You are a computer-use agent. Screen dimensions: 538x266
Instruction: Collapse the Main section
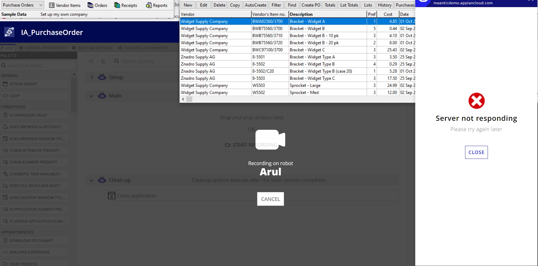click(91, 96)
